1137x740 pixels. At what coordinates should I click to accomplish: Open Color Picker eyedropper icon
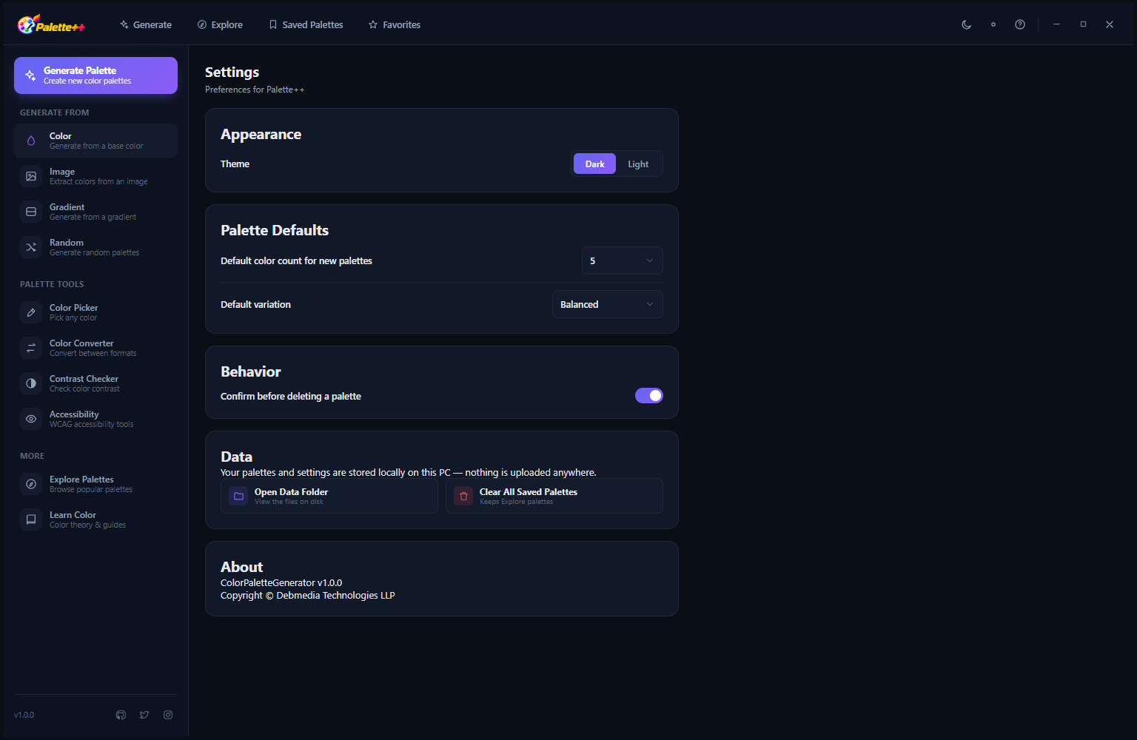tap(31, 312)
